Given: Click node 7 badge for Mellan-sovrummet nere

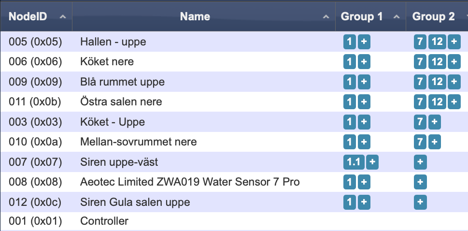Looking at the screenshot, I should click(420, 142).
